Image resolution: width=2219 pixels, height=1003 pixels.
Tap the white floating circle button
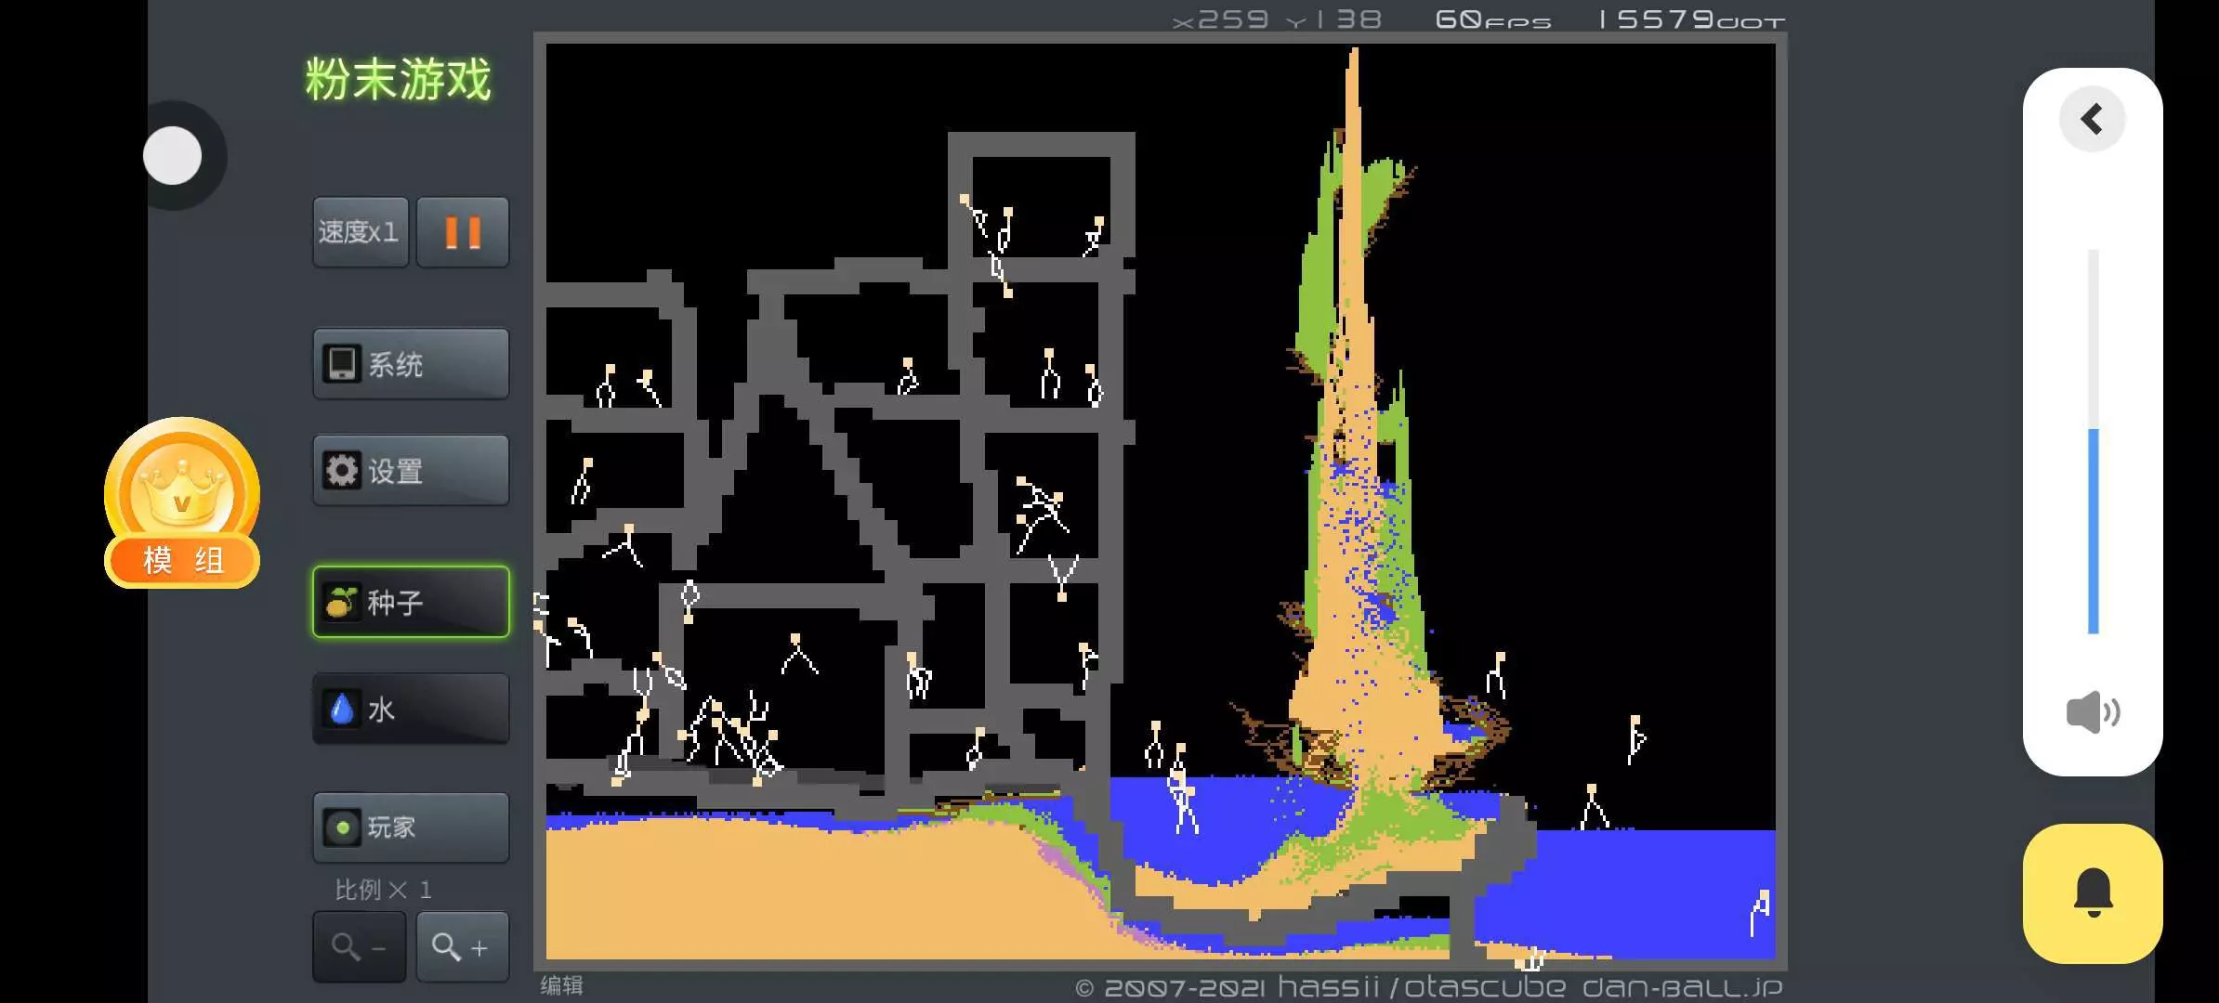pyautogui.click(x=173, y=155)
